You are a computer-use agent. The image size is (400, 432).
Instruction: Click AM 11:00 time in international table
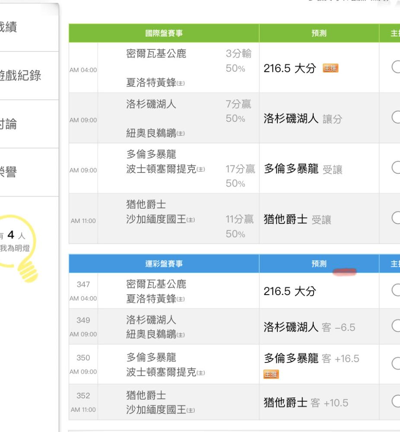pyautogui.click(x=83, y=221)
